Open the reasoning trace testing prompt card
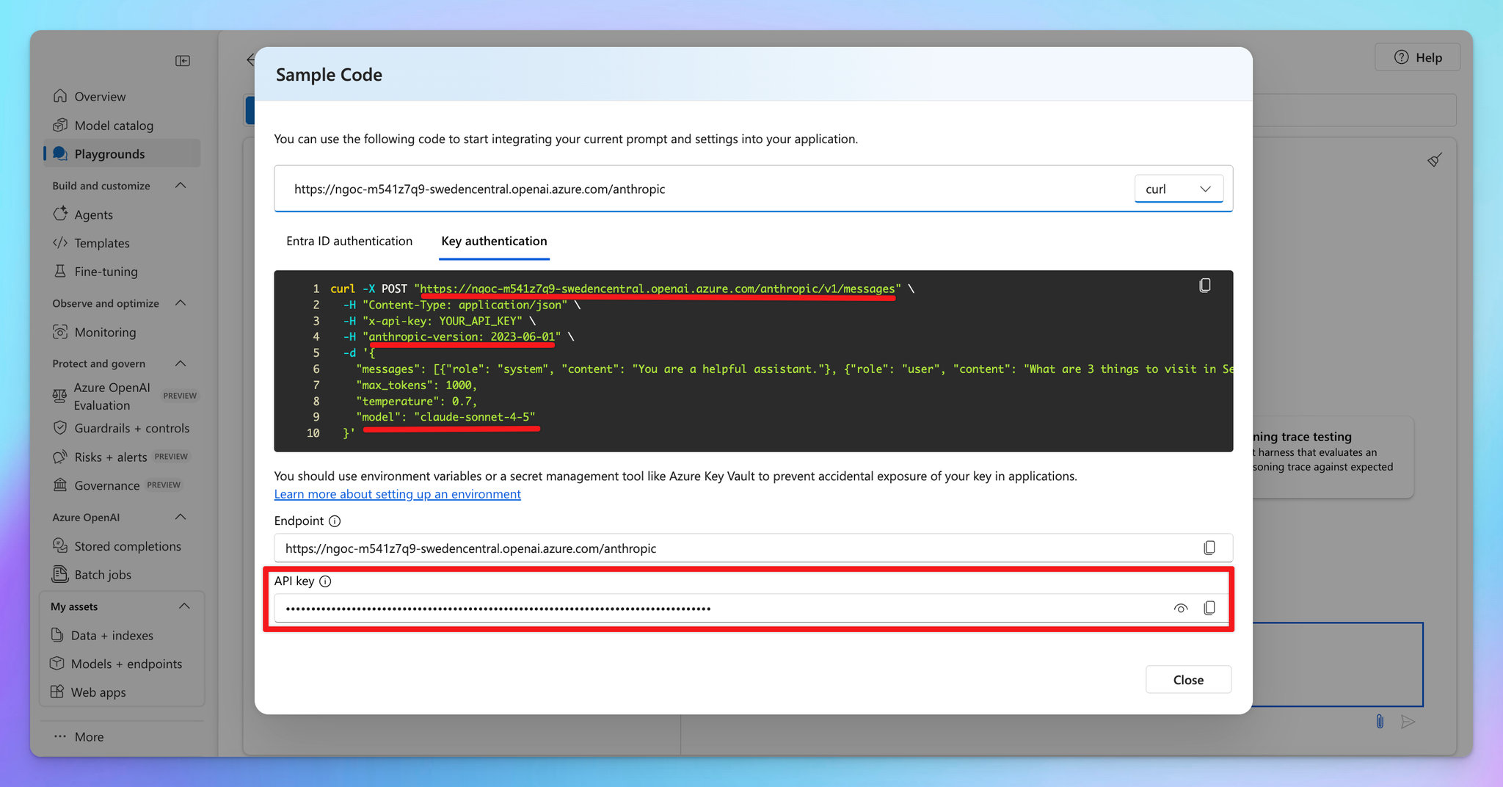 [1333, 457]
